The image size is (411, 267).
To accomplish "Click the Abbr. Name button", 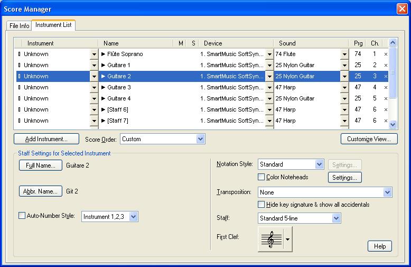I will 41,191.
